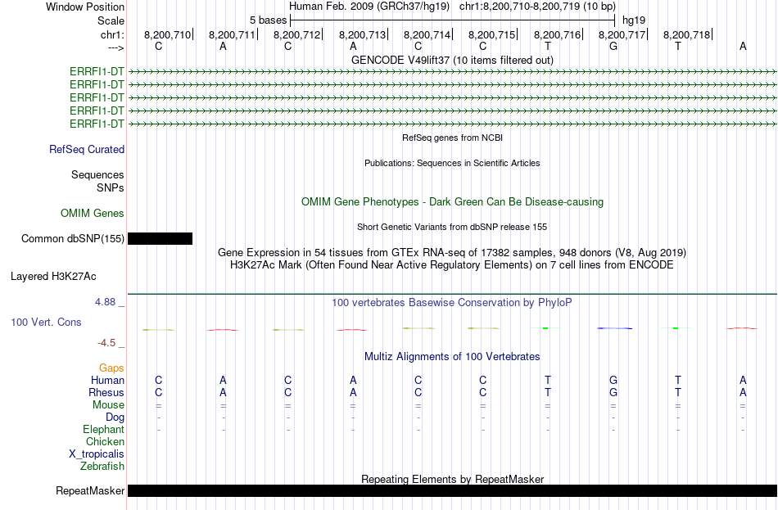
Task: Click the SNPs track label
Action: (111, 187)
